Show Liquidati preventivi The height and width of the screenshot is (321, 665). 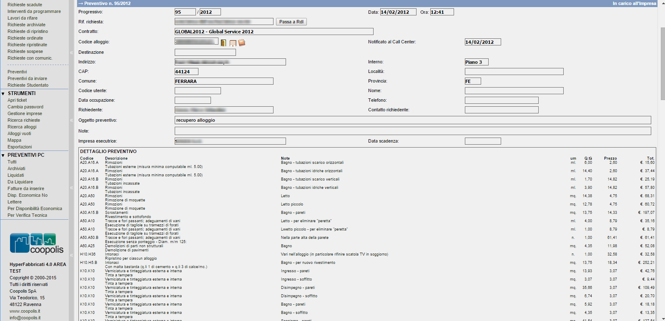[x=16, y=175]
